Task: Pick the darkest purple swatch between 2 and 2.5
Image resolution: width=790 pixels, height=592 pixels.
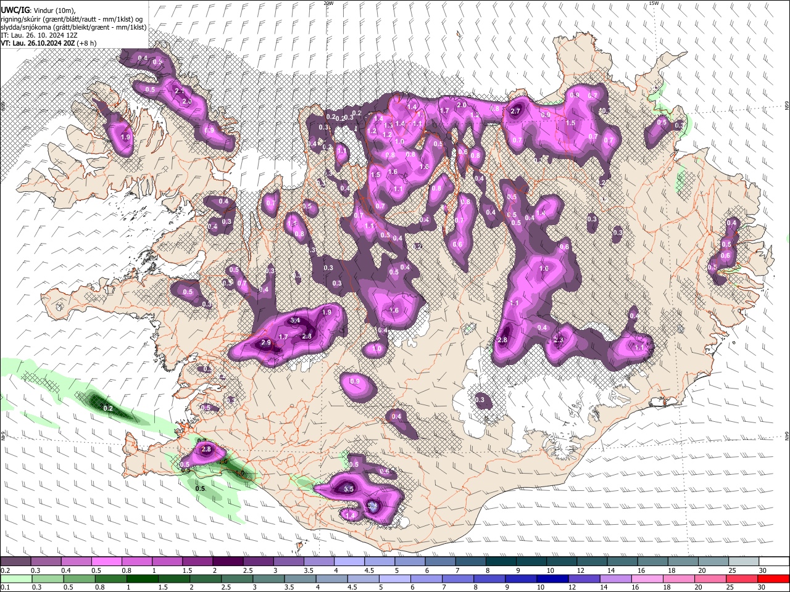Action: tap(228, 562)
